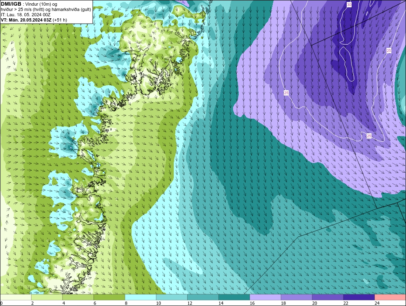This screenshot has width=406, height=306.
Task: Click the legend scale value '8'
Action: click(126, 303)
